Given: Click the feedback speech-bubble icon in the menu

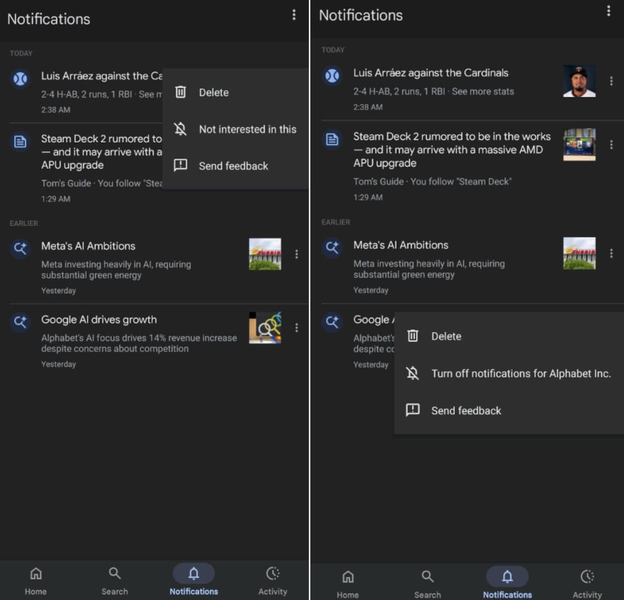Looking at the screenshot, I should tap(180, 165).
